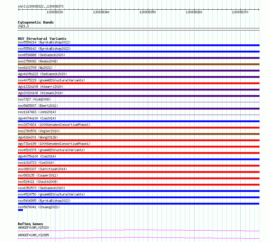Select nsv6352573 (Sedlazeck2020) label
This screenshot has width=268, height=242.
point(42,188)
